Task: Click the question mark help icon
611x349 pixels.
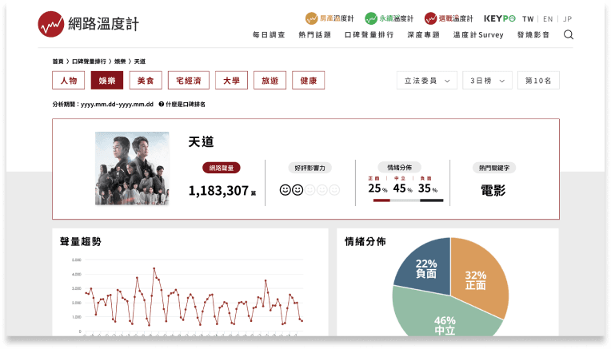Action: (x=162, y=104)
